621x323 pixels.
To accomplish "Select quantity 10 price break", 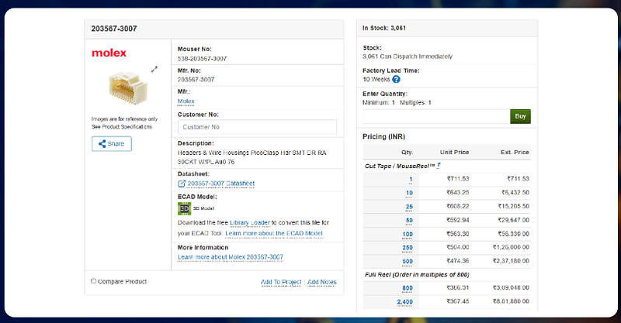I will pyautogui.click(x=409, y=193).
